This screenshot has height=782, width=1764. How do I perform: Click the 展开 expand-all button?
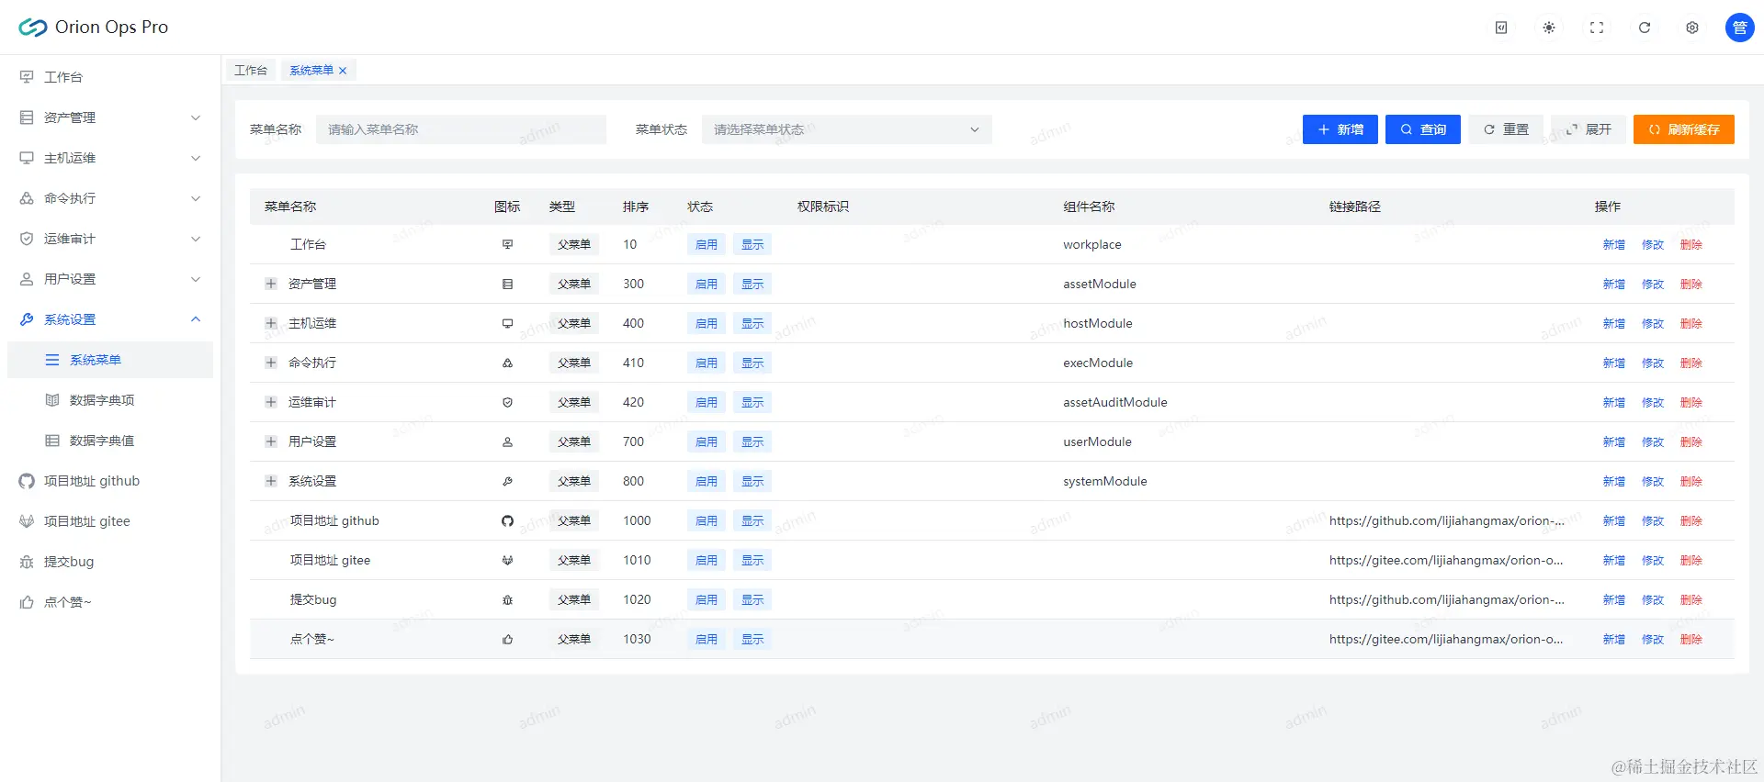click(1589, 129)
